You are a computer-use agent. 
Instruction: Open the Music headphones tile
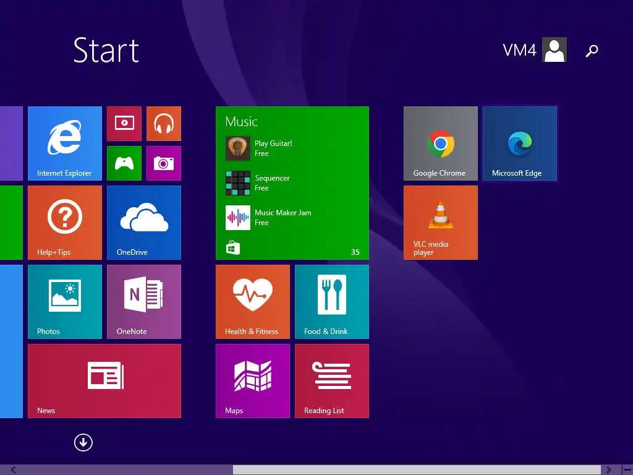pos(164,124)
